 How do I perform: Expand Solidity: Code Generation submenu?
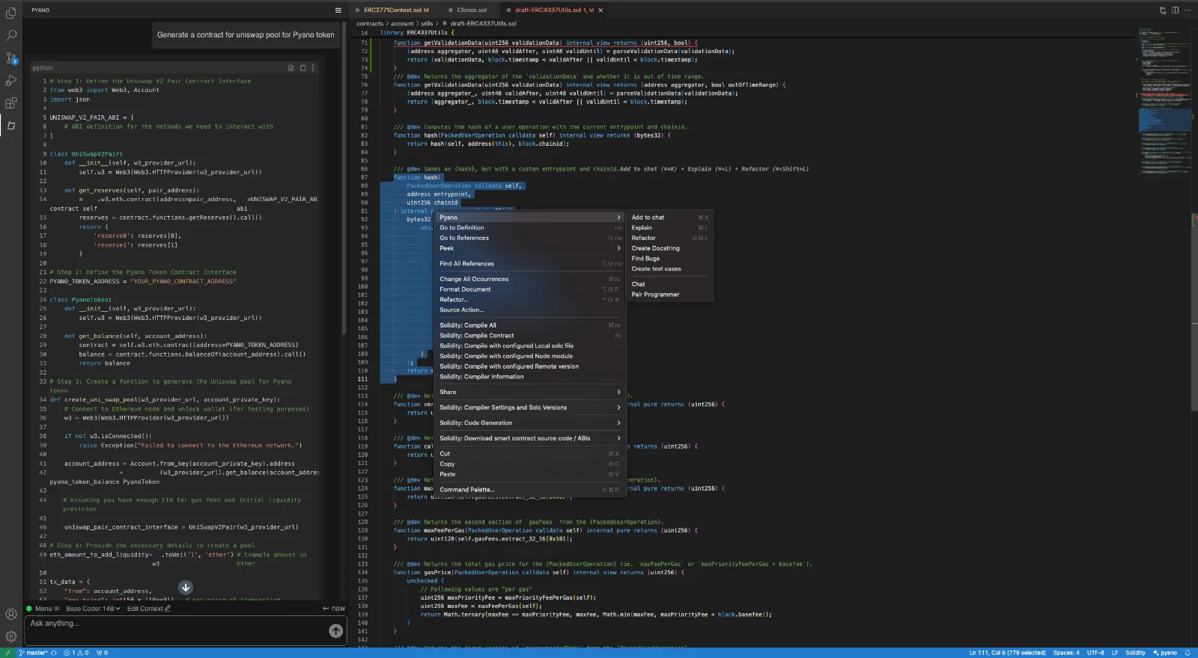coord(530,422)
